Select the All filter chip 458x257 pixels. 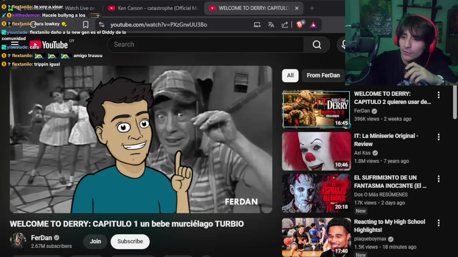point(290,75)
